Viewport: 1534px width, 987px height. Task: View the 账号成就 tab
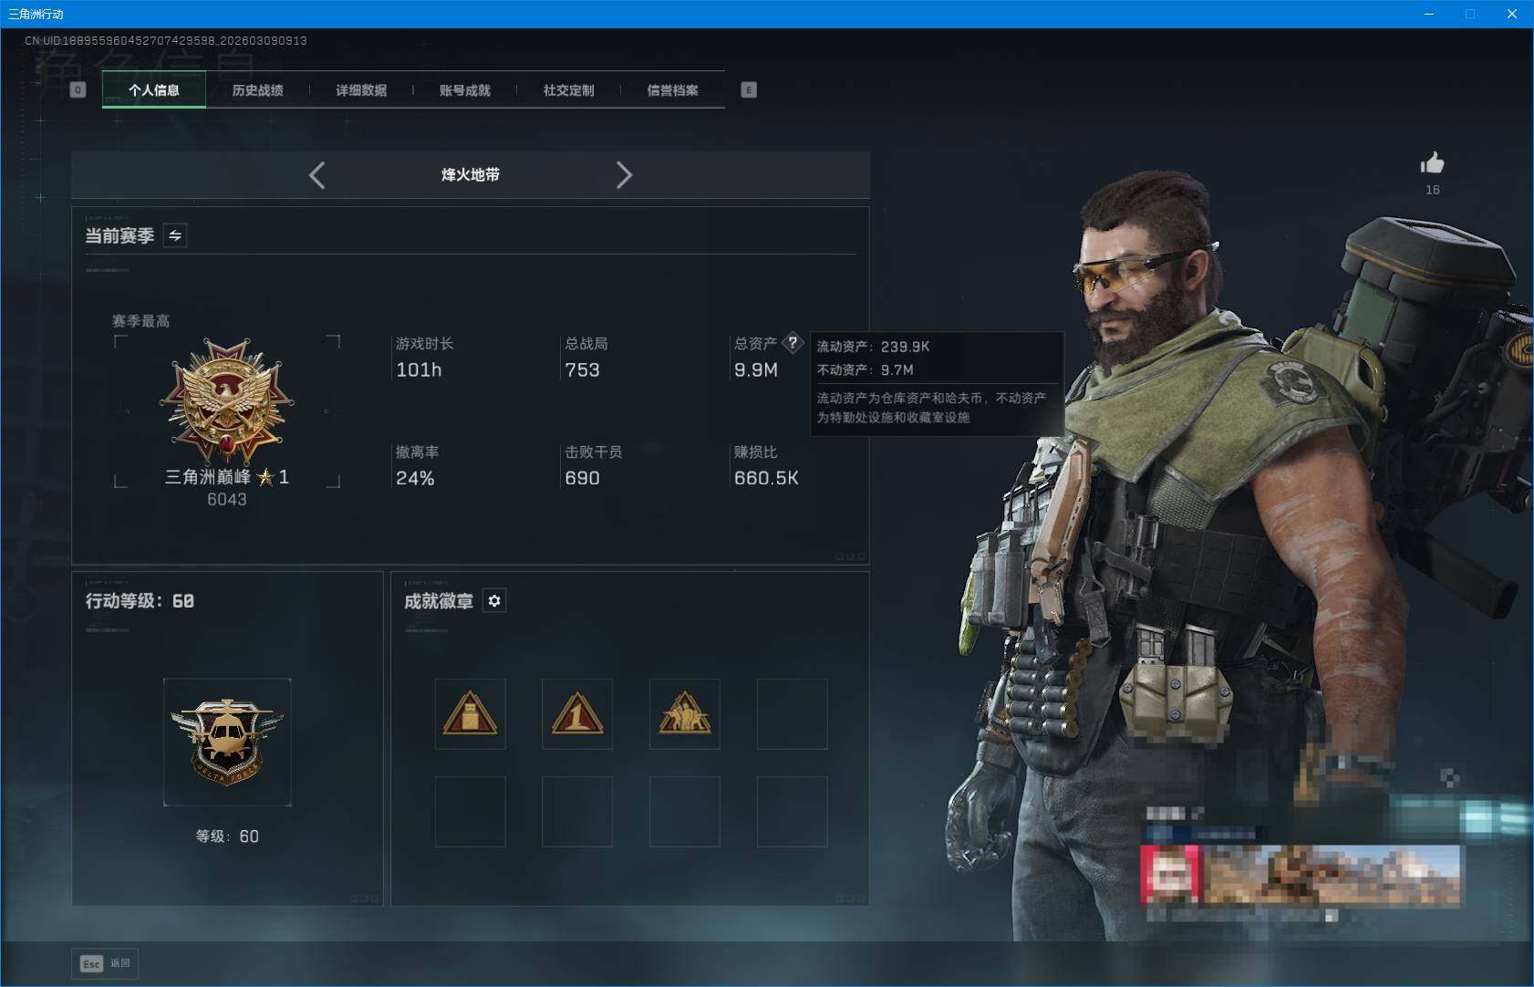pos(464,89)
